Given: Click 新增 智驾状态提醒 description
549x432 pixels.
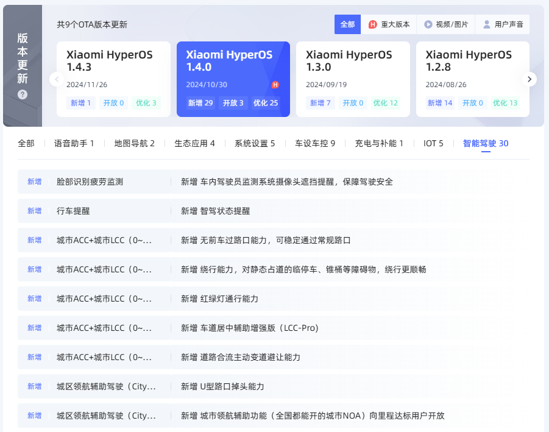Looking at the screenshot, I should click(x=215, y=211).
